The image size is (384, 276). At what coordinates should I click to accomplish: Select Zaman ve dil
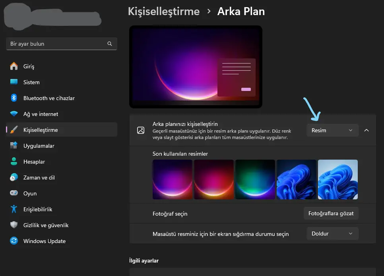point(62,178)
